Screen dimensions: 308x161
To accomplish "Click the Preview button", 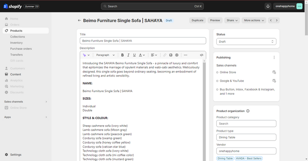I will pyautogui.click(x=215, y=20).
